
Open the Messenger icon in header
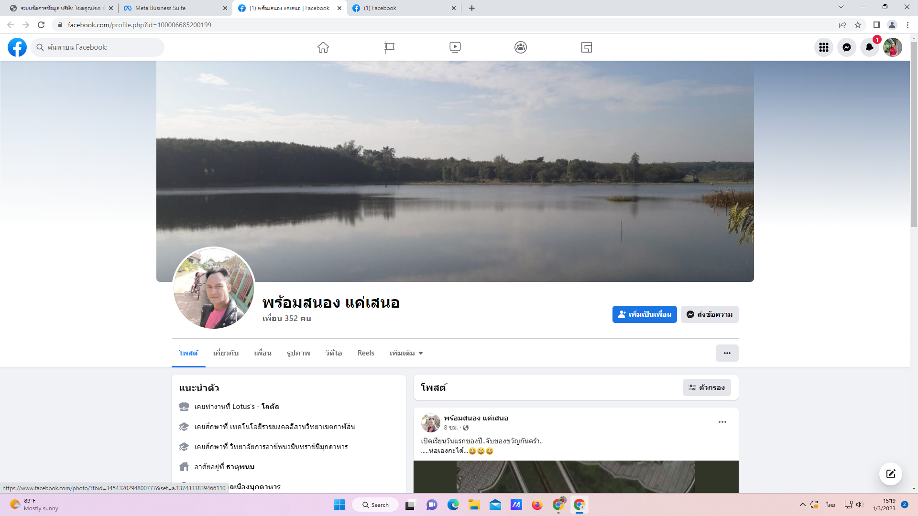(846, 47)
